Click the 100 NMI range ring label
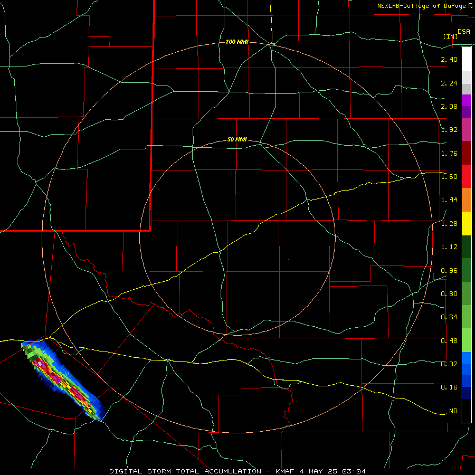The height and width of the screenshot is (475, 475). (237, 42)
